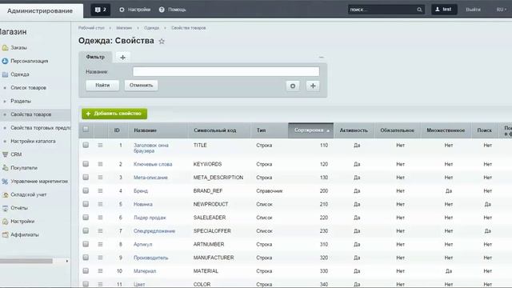Screen dimensions: 512x288
Task: Open RU language dropdown
Action: 502,10
